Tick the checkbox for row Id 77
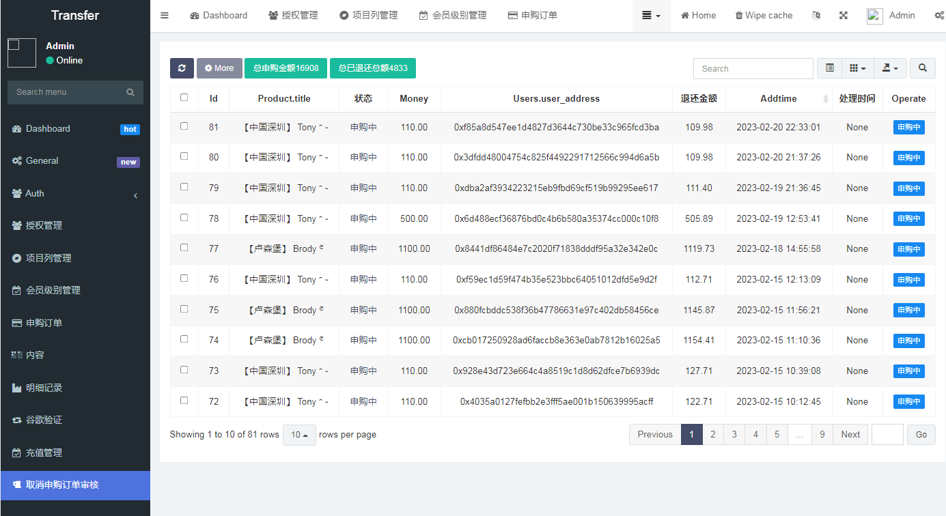The height and width of the screenshot is (516, 946). click(x=184, y=248)
